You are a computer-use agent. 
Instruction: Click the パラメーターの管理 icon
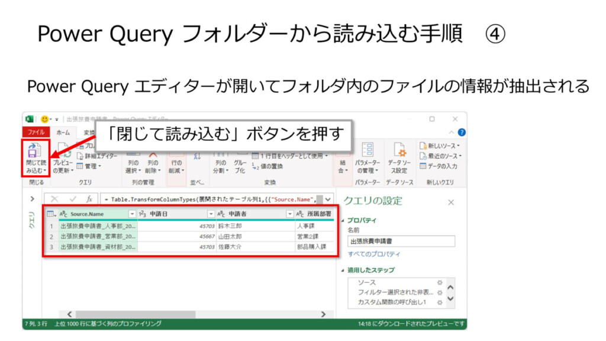tap(367, 149)
